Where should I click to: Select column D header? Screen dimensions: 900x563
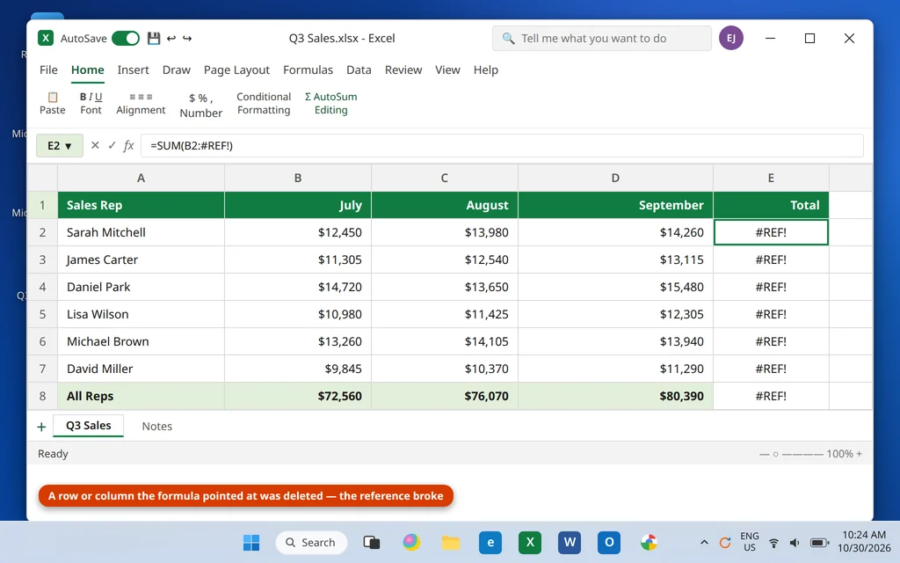[615, 178]
